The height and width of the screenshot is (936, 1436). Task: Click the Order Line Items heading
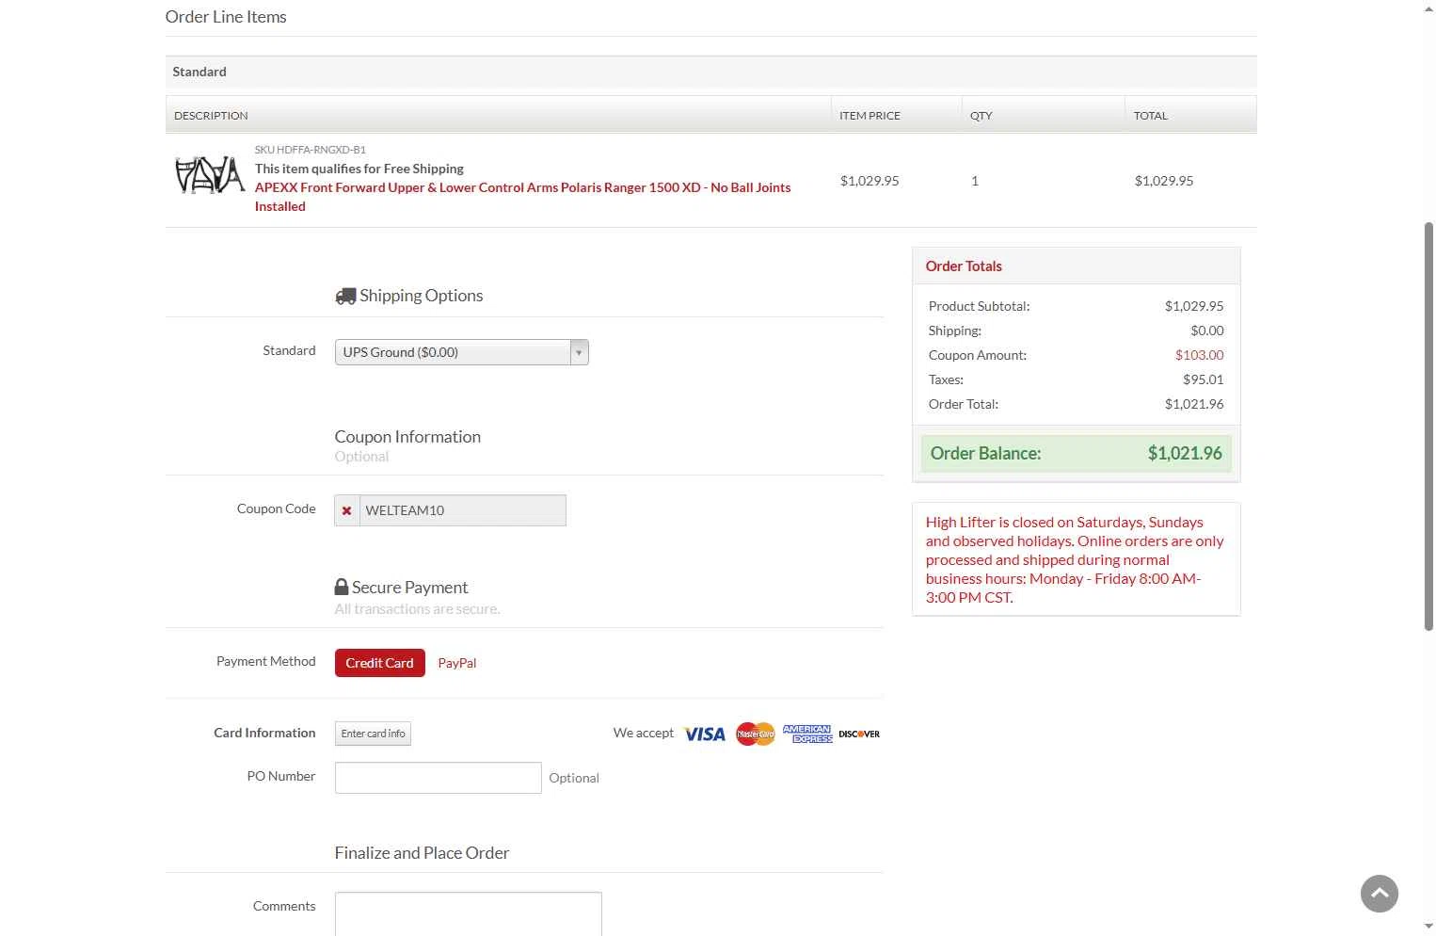[x=226, y=17]
